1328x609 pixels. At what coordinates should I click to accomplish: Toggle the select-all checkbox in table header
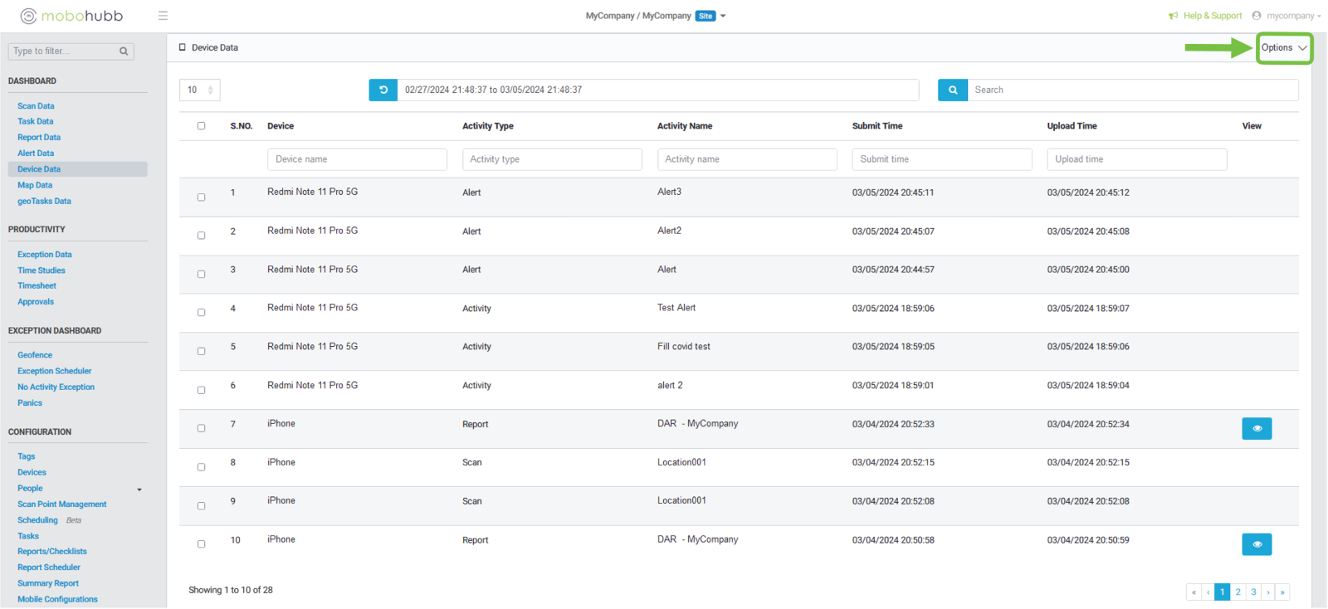(201, 126)
